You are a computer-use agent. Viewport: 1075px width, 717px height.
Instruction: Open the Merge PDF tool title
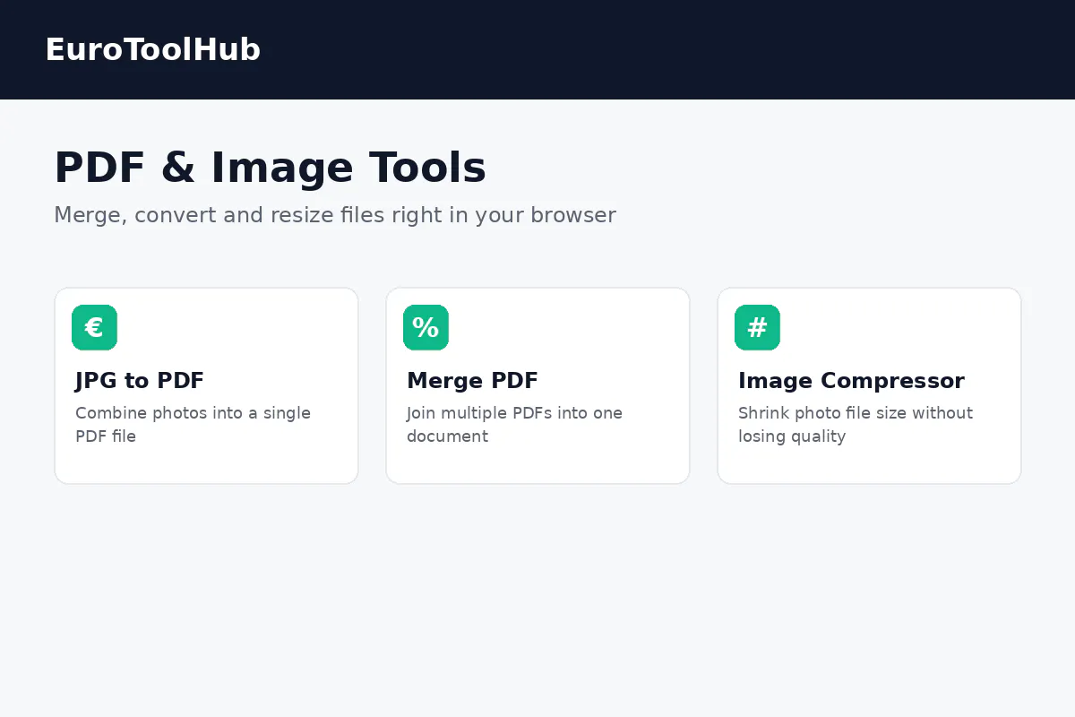472,381
